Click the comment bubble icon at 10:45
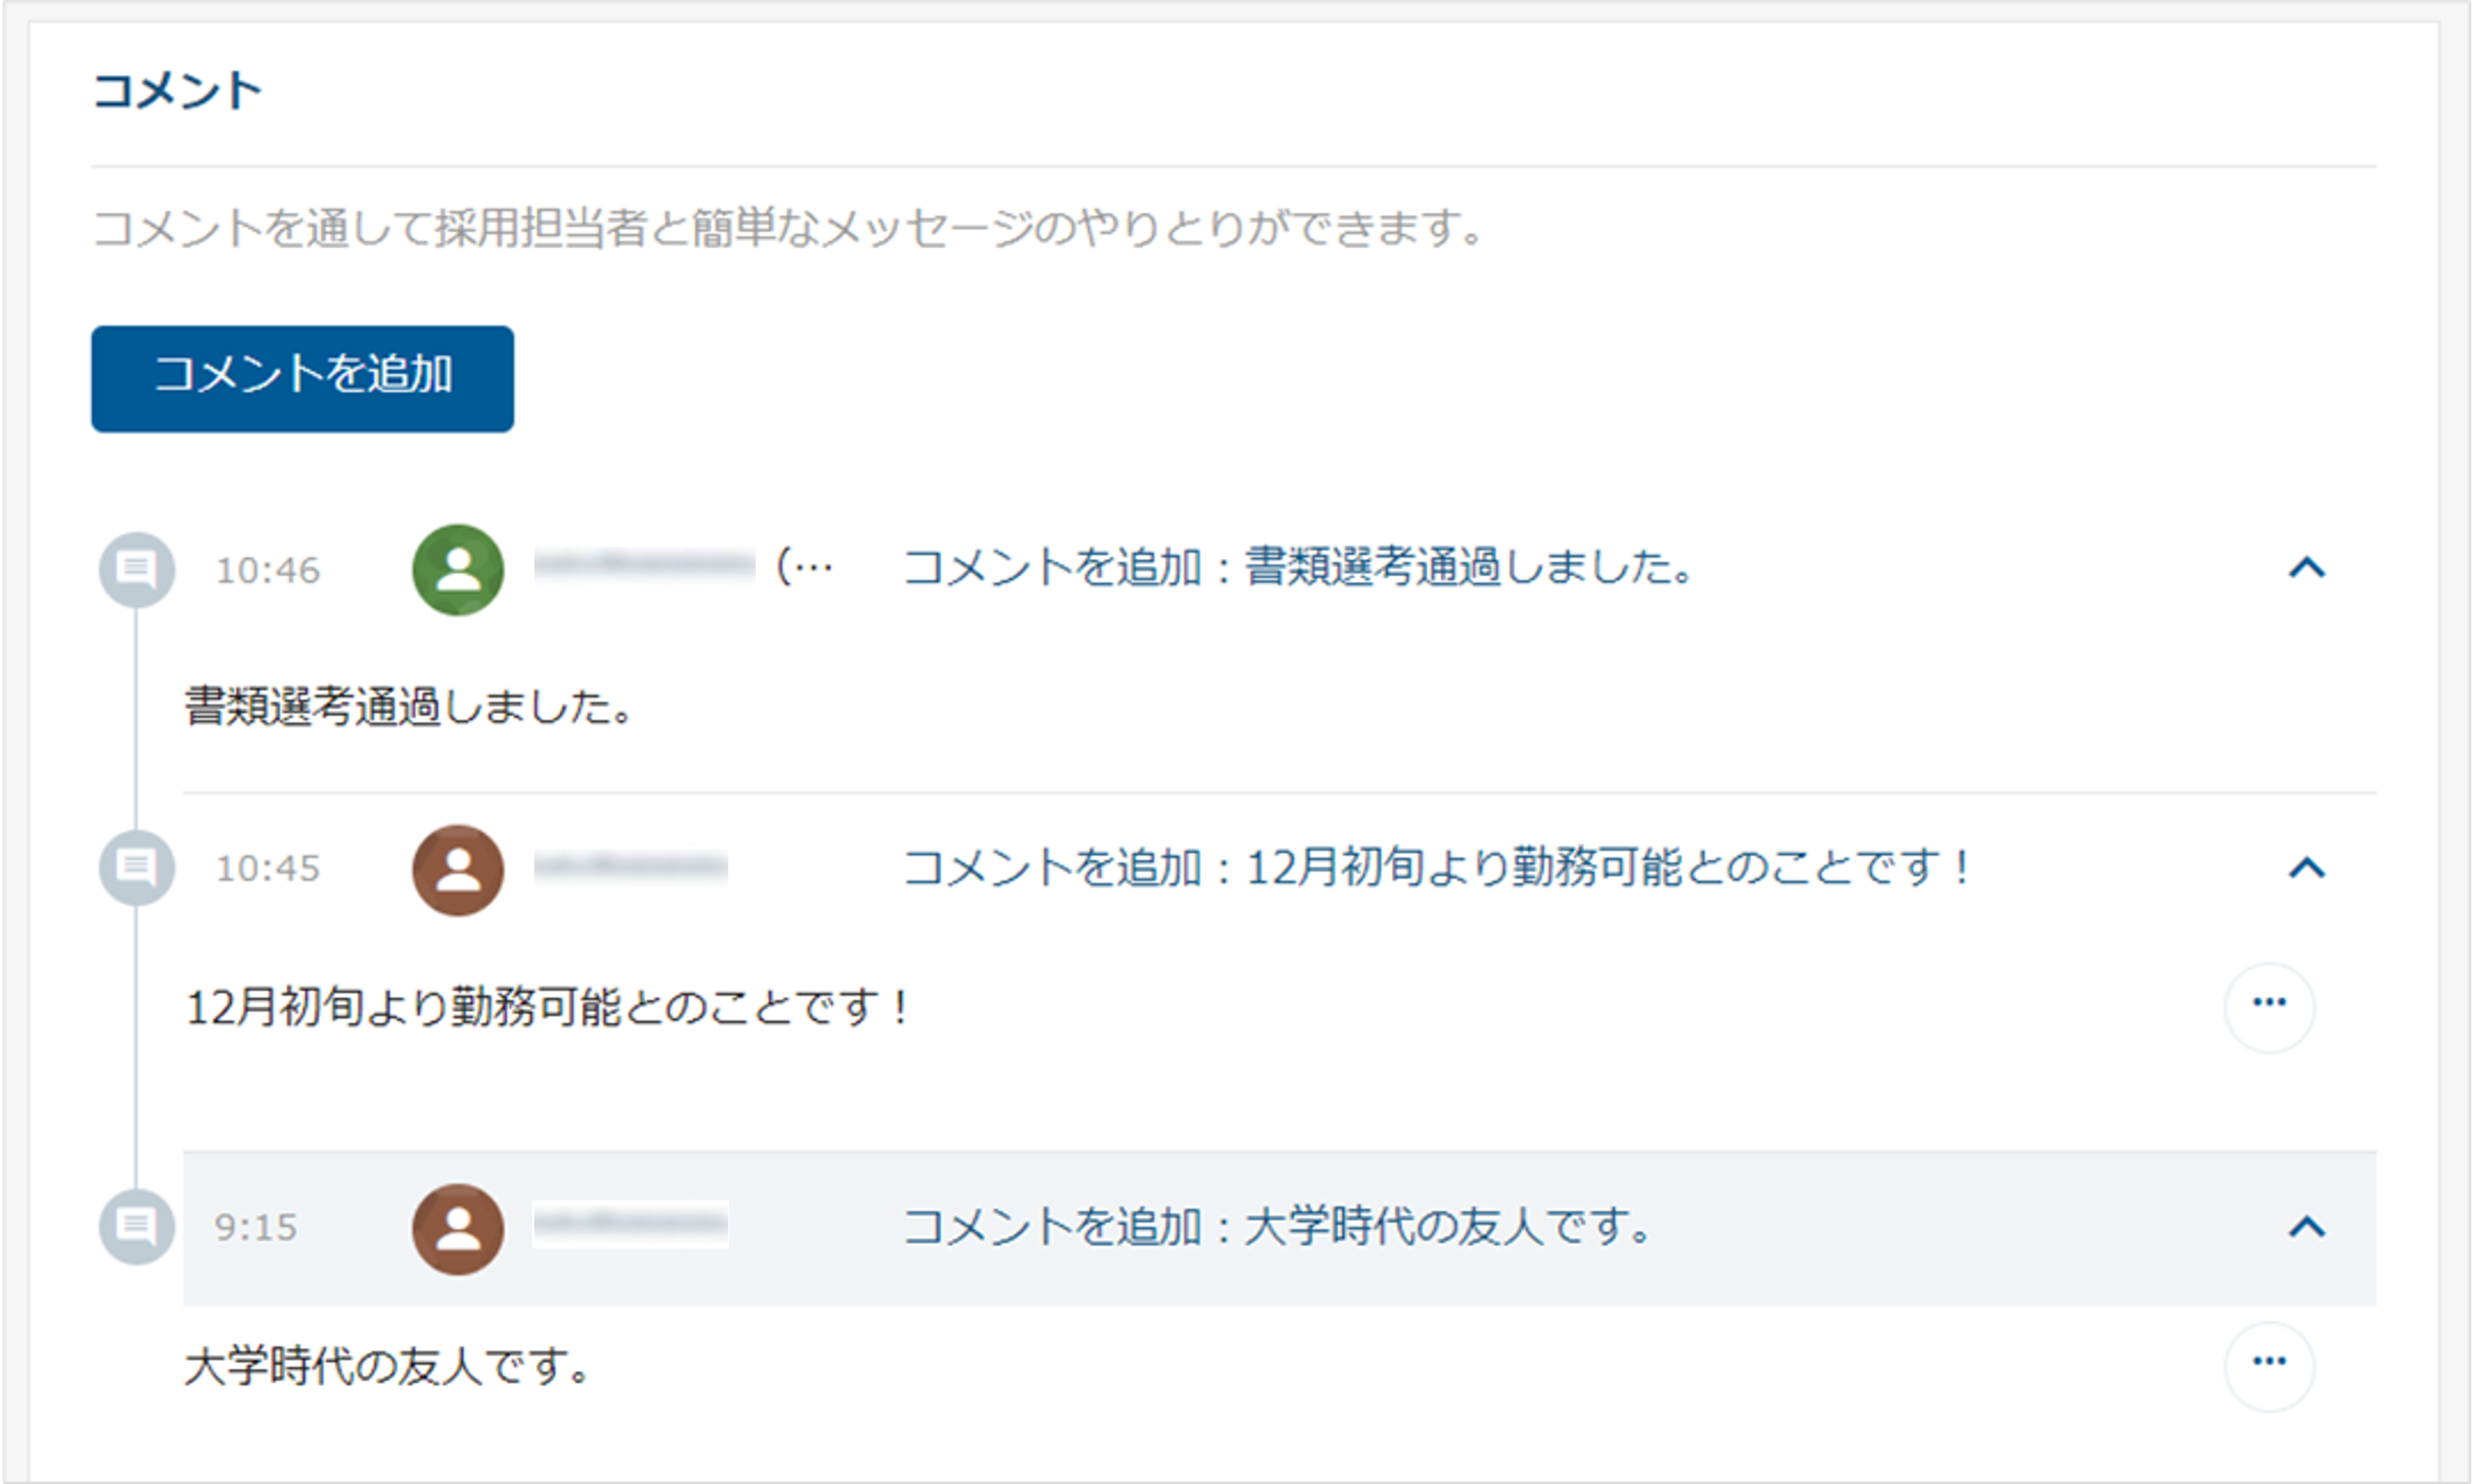2474x1484 pixels. pyautogui.click(x=137, y=868)
